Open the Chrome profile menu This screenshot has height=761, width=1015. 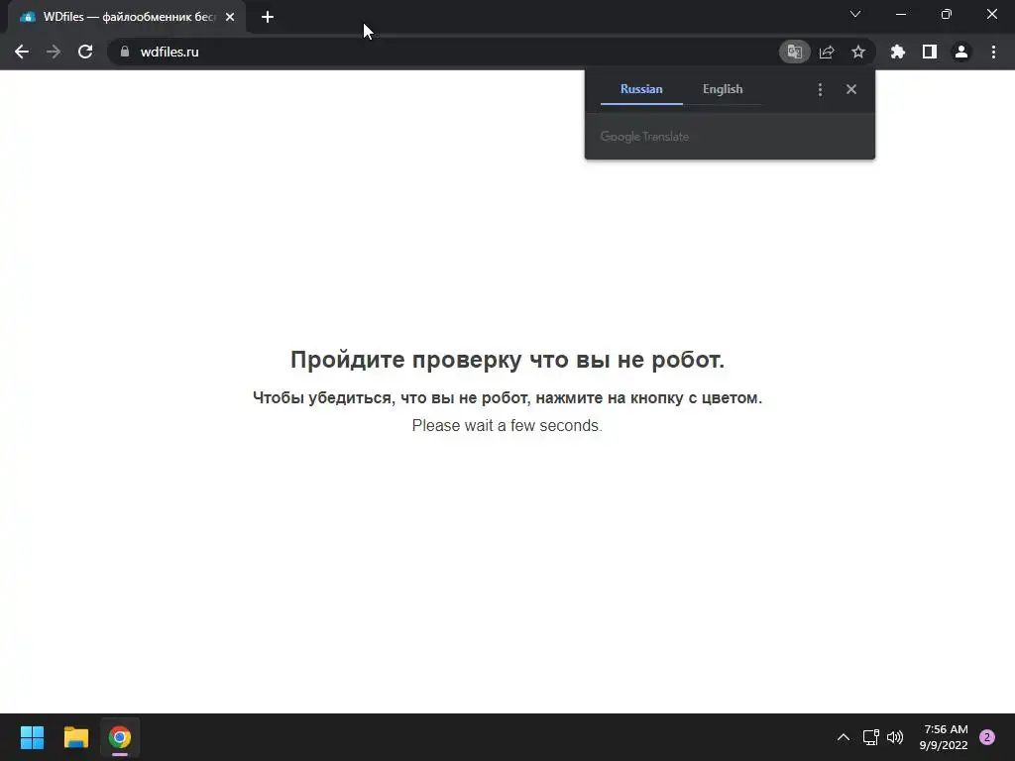pos(961,52)
